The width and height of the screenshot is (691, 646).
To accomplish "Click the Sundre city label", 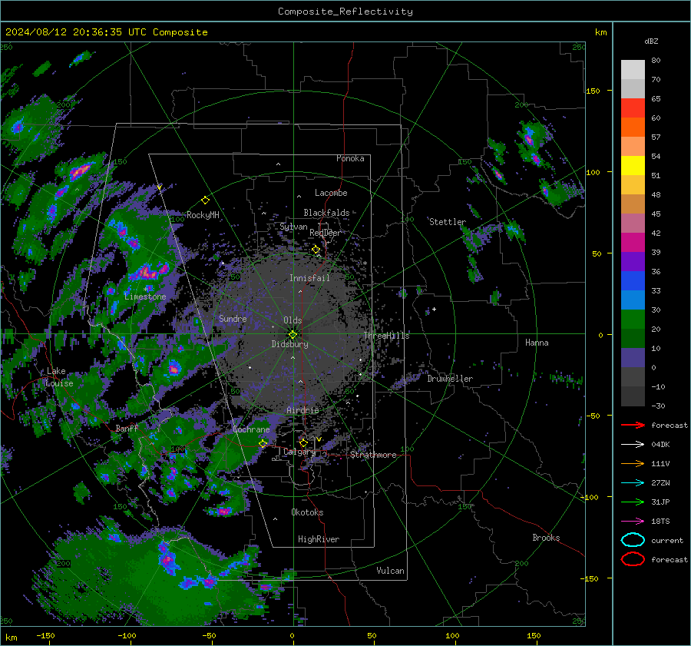I will tap(233, 318).
